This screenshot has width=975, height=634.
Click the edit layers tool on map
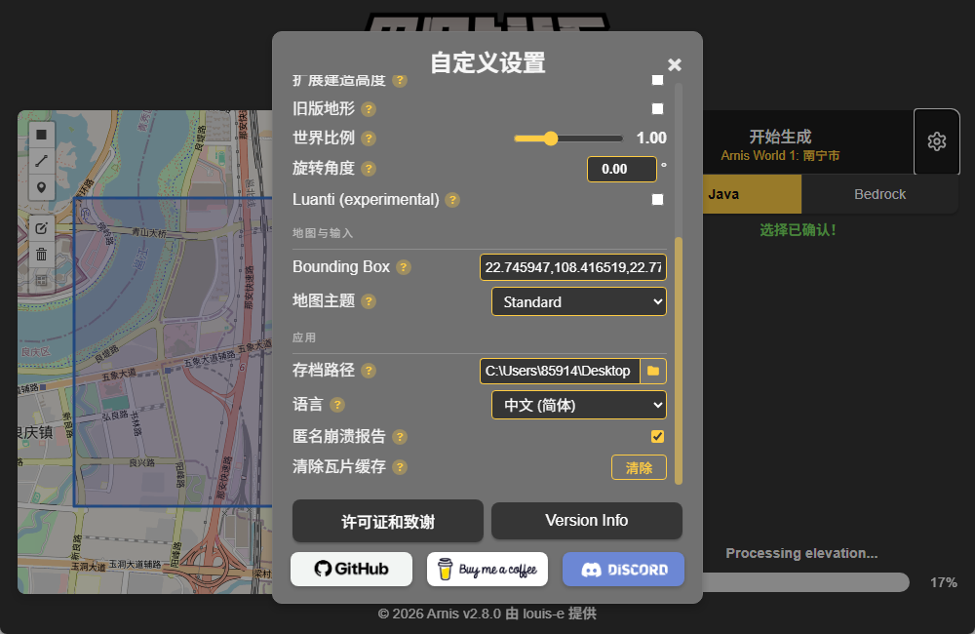click(42, 228)
